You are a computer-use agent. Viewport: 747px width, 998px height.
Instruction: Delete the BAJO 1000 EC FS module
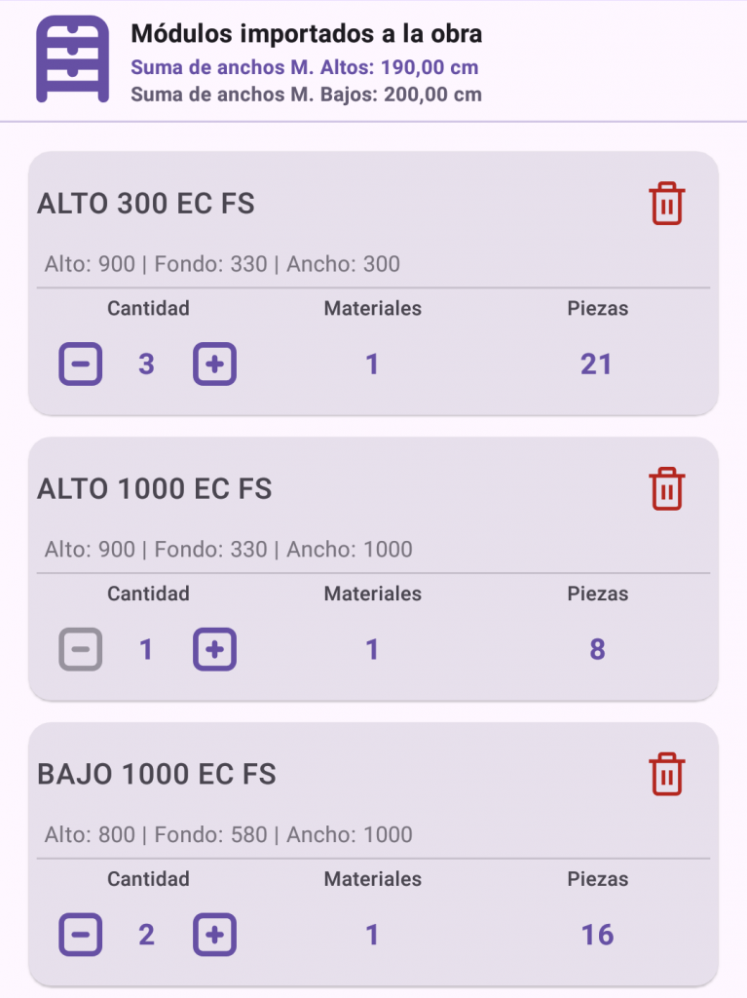666,774
